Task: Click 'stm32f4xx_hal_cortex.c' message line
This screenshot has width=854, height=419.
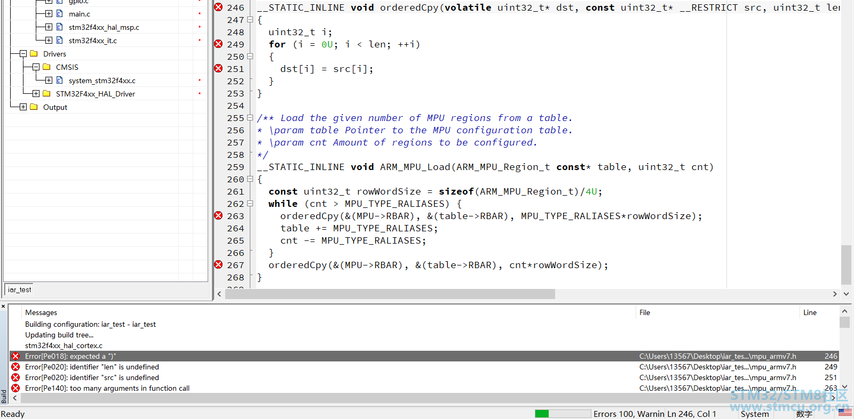Action: 64,345
